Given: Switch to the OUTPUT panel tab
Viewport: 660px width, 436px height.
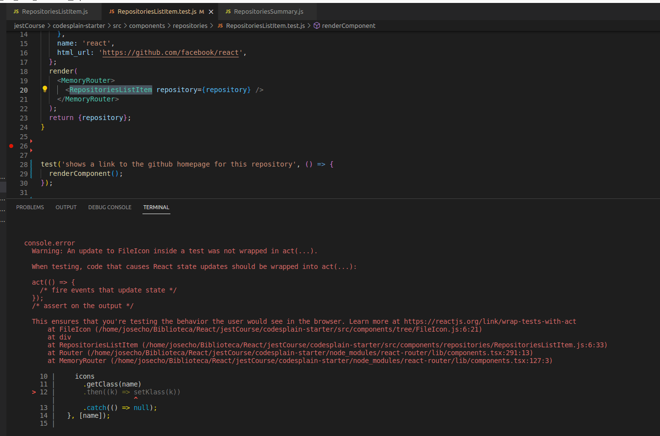Looking at the screenshot, I should [x=66, y=207].
